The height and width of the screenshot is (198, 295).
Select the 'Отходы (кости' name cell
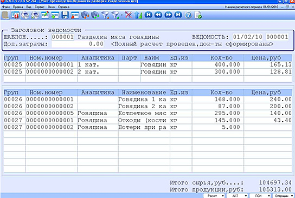tap(144, 120)
